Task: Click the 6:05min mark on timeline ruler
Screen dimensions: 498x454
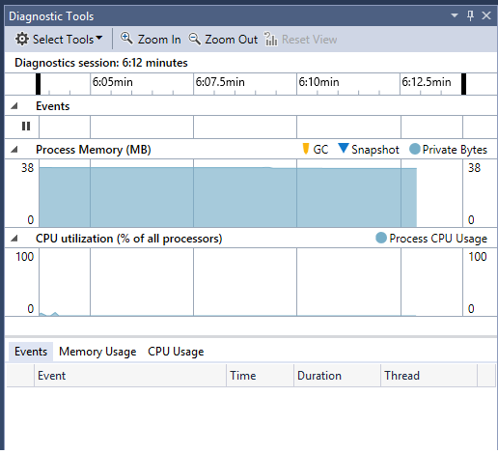Action: tap(112, 82)
